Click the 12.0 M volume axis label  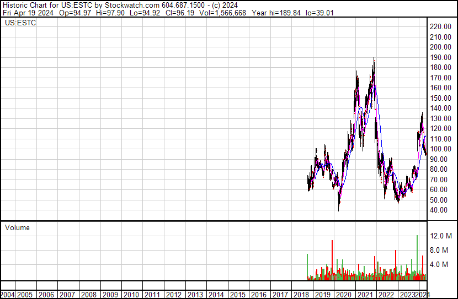tap(442, 236)
